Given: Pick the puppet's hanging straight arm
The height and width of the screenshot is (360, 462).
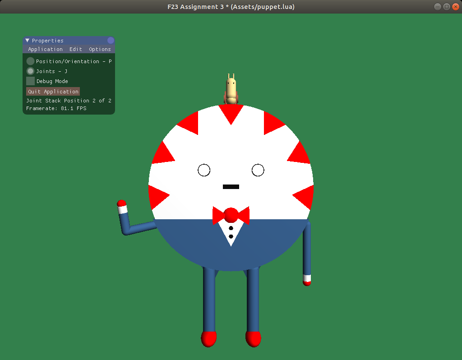Looking at the screenshot, I should 307,253.
